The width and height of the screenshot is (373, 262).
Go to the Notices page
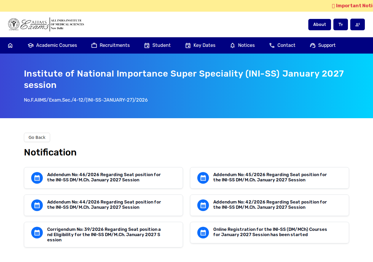[x=242, y=45]
